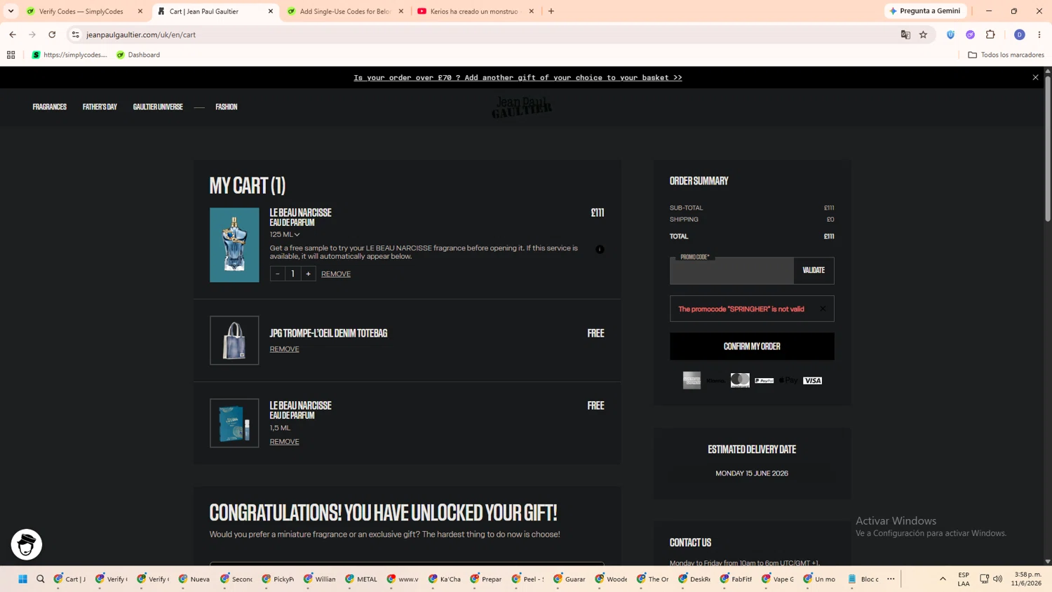Open Todos los marcadores folder
This screenshot has height=592, width=1052.
pos(1006,55)
